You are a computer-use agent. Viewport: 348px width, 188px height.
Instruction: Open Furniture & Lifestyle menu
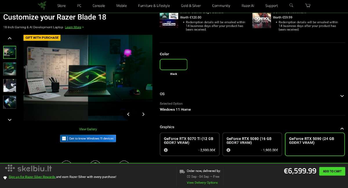[x=154, y=6]
